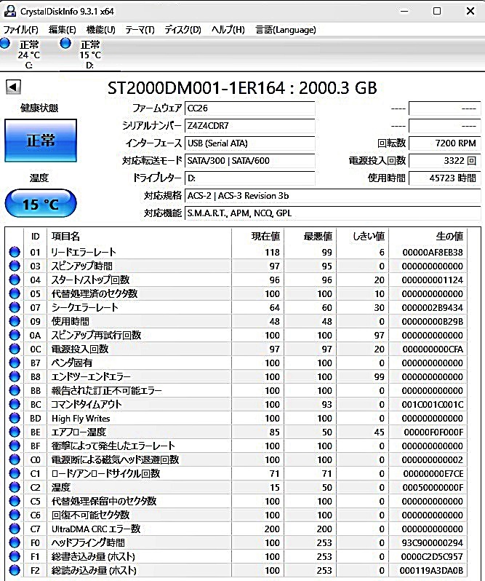Click status circle for ID 09 使用時間
485x581 pixels.
15,321
